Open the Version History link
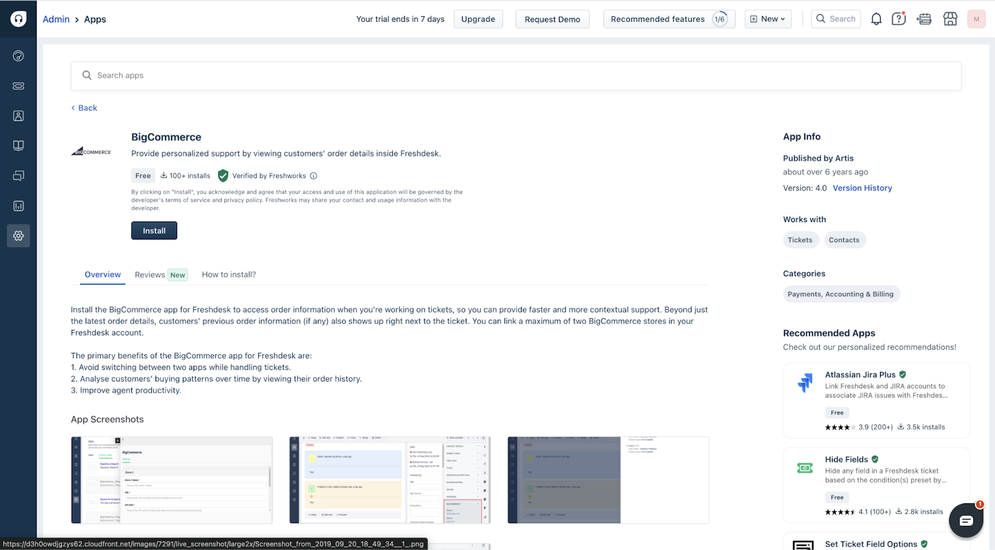Screen dimensions: 995x550 point(862,188)
